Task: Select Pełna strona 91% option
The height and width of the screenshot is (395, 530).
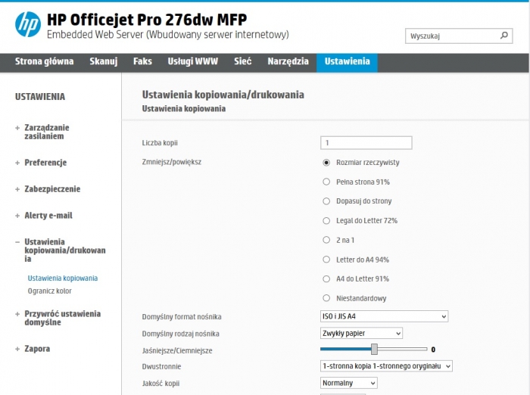Action: [x=326, y=182]
